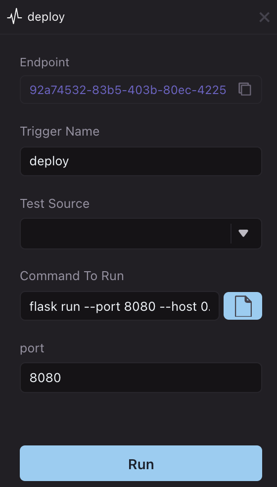Click inside the flask run command field

pyautogui.click(x=120, y=306)
